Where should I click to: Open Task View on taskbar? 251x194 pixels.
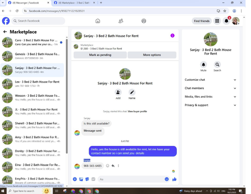point(57,191)
